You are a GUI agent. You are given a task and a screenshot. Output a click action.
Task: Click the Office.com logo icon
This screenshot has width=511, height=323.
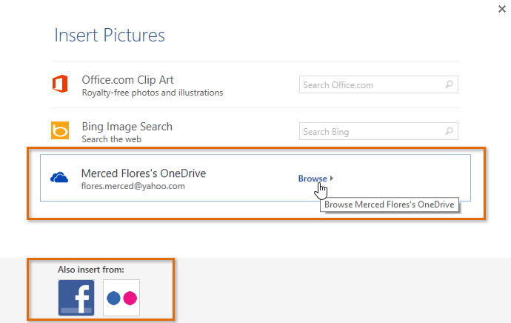click(x=60, y=84)
